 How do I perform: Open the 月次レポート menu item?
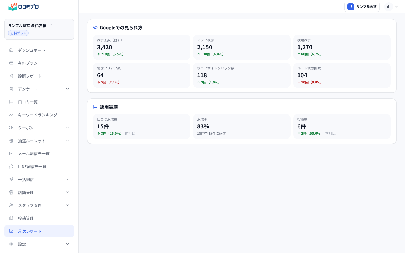coord(39,231)
